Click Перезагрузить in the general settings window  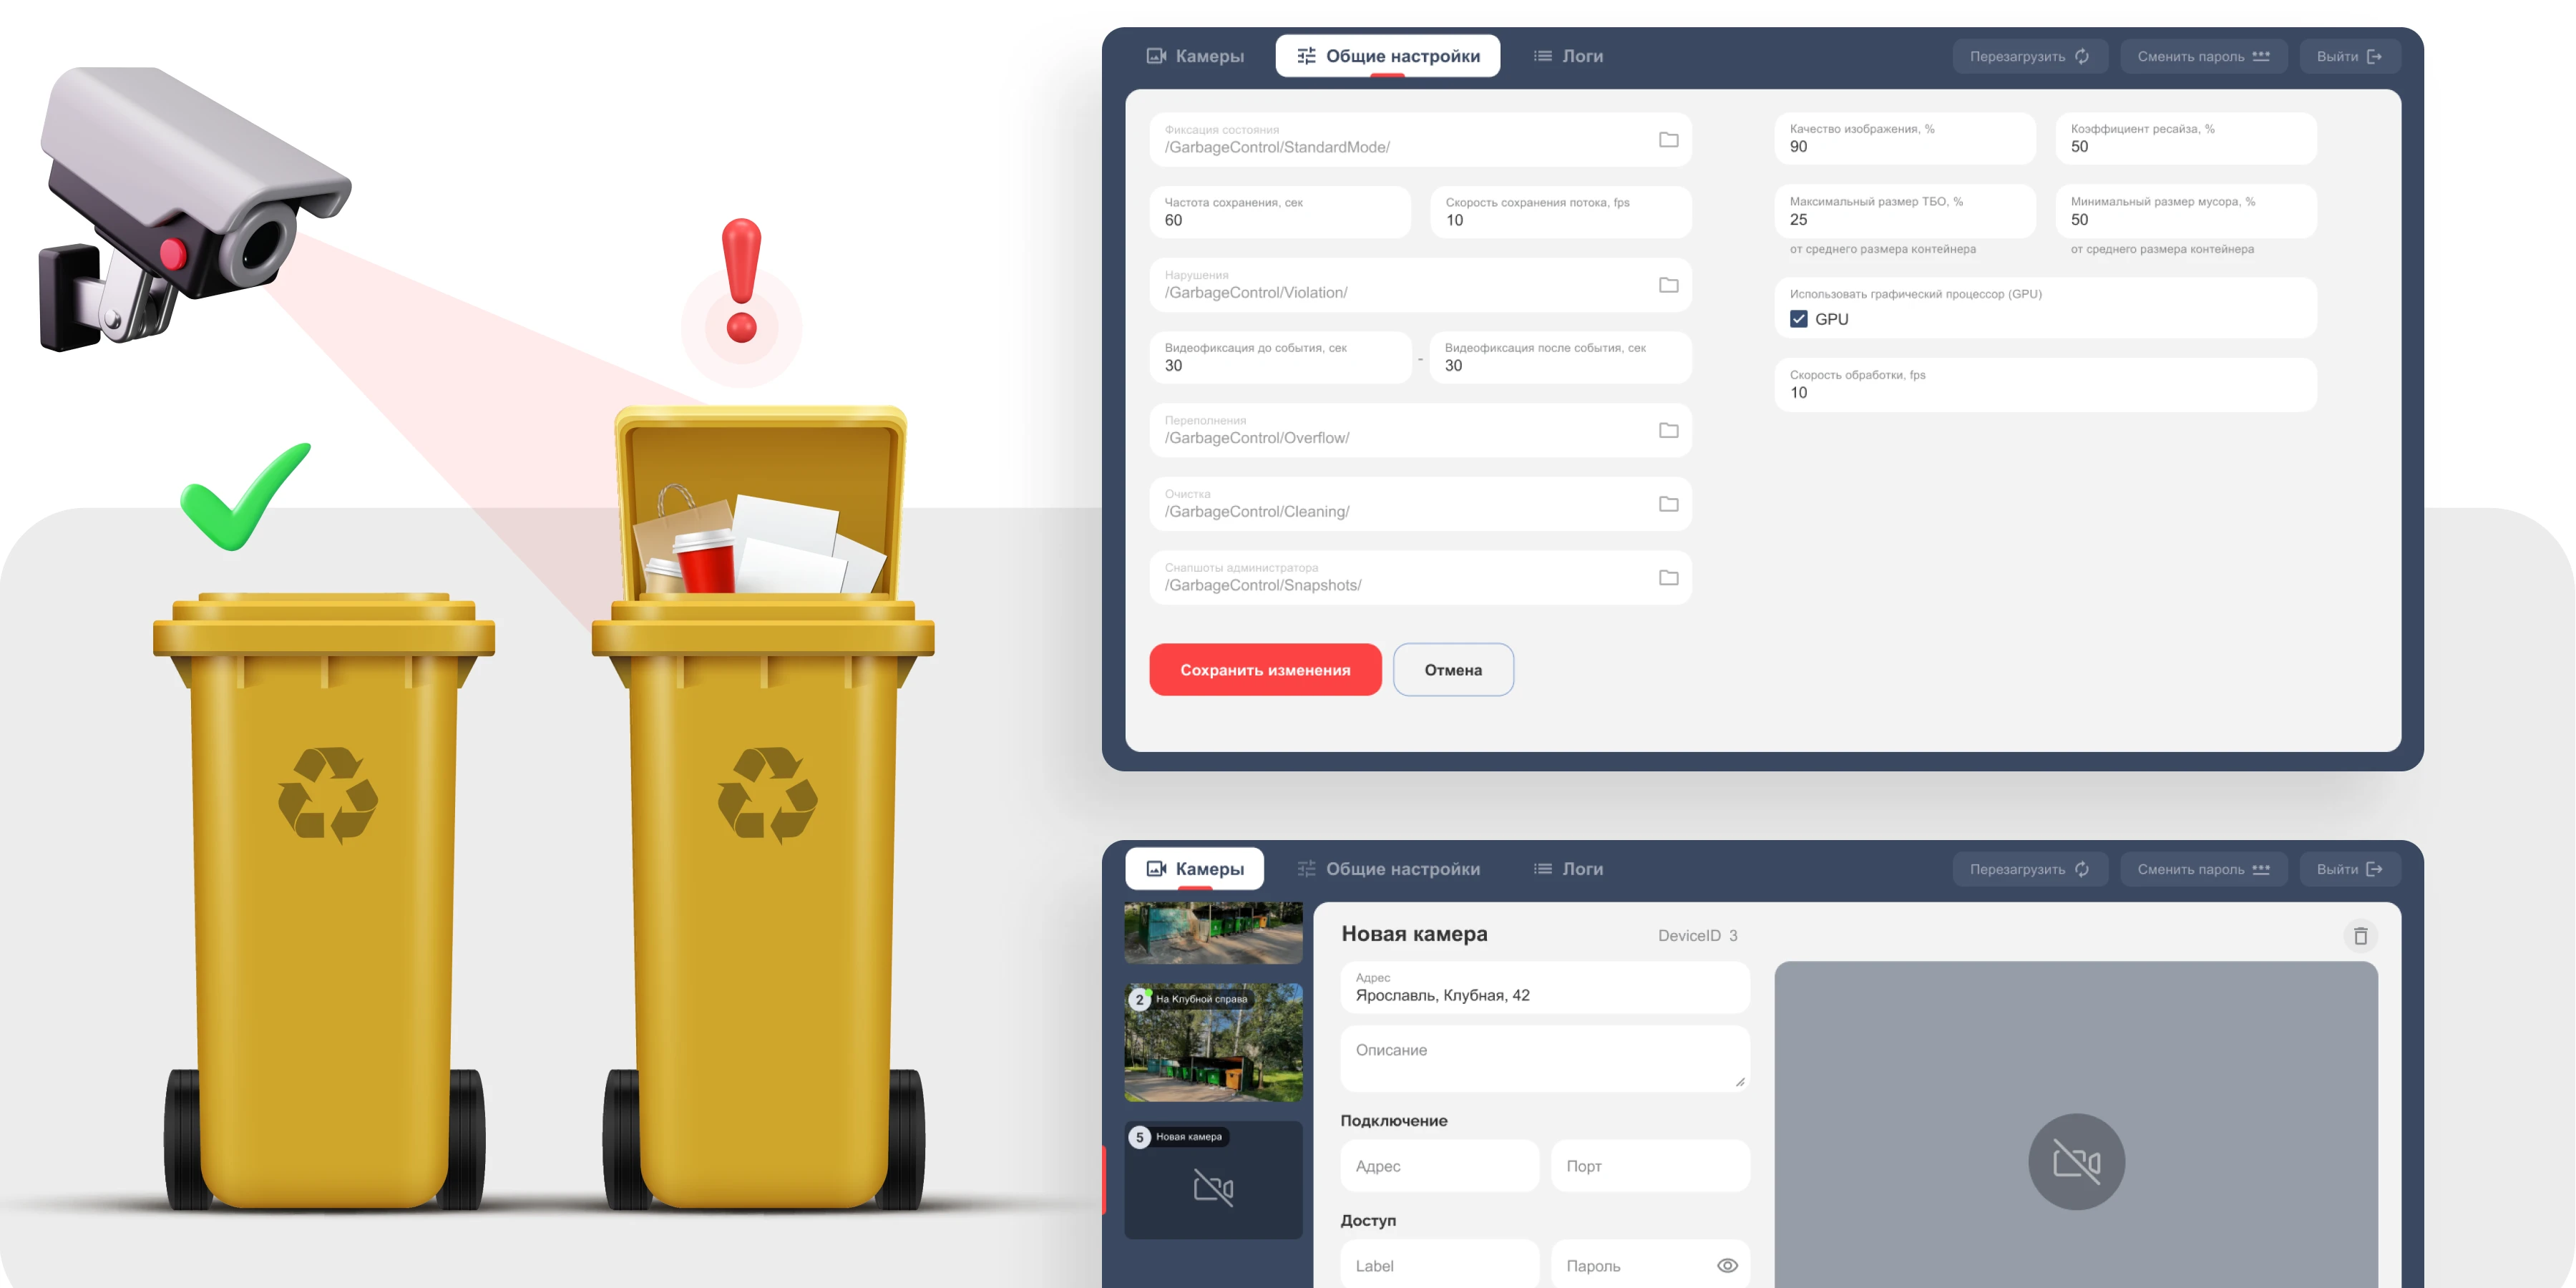tap(2030, 56)
